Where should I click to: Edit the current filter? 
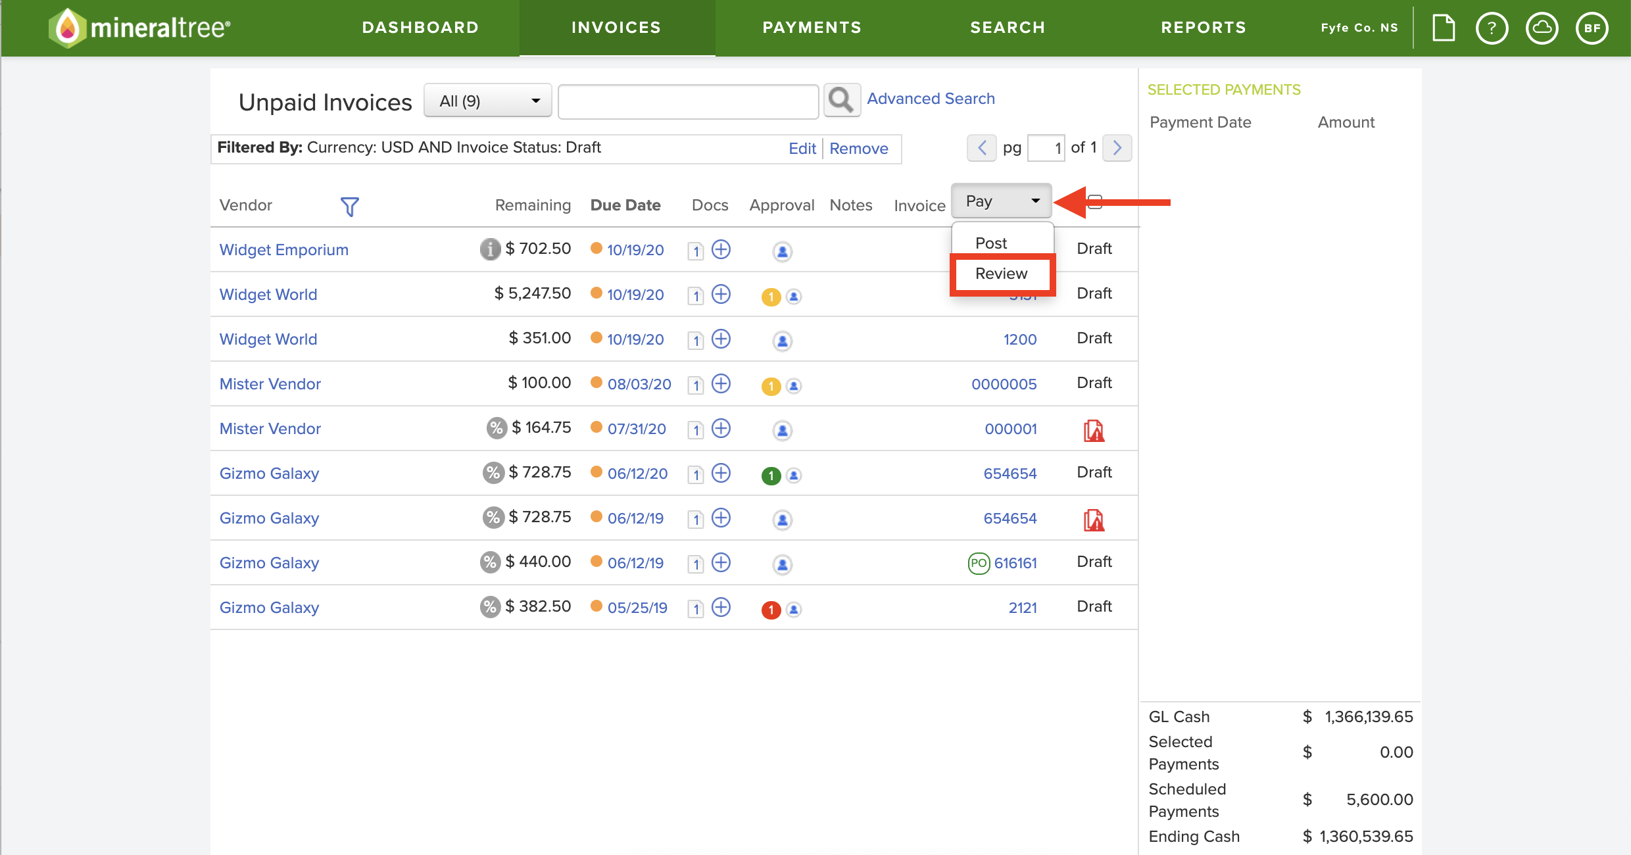point(802,149)
